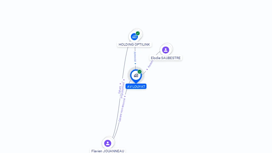The height and width of the screenshot is (153, 272).
Task: Open the HOLDING OPTILINK name label
Action: point(134,44)
